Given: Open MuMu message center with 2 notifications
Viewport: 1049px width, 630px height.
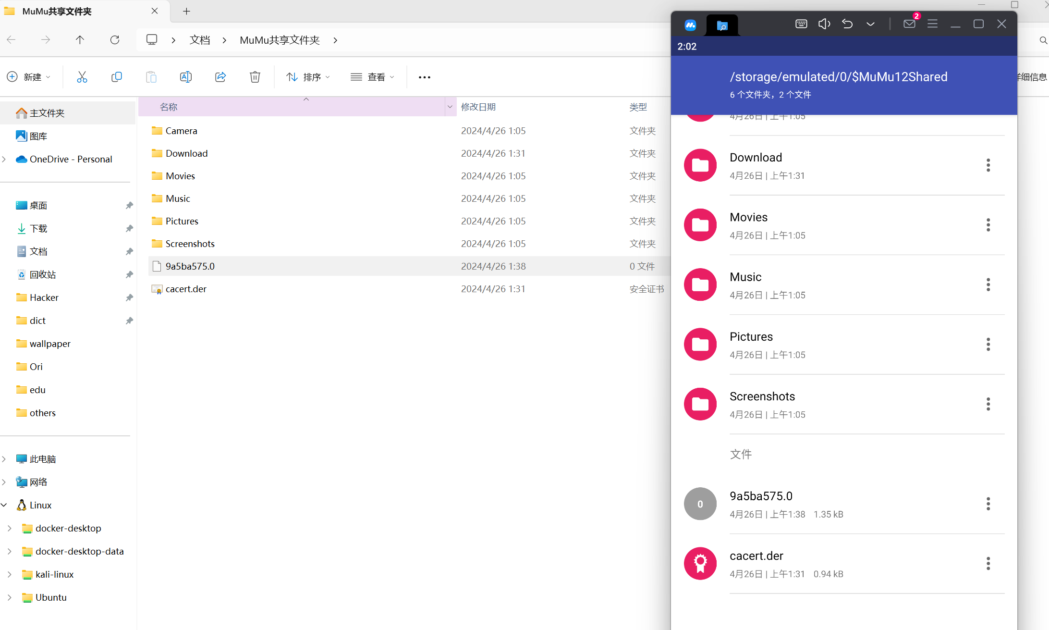Looking at the screenshot, I should coord(909,24).
